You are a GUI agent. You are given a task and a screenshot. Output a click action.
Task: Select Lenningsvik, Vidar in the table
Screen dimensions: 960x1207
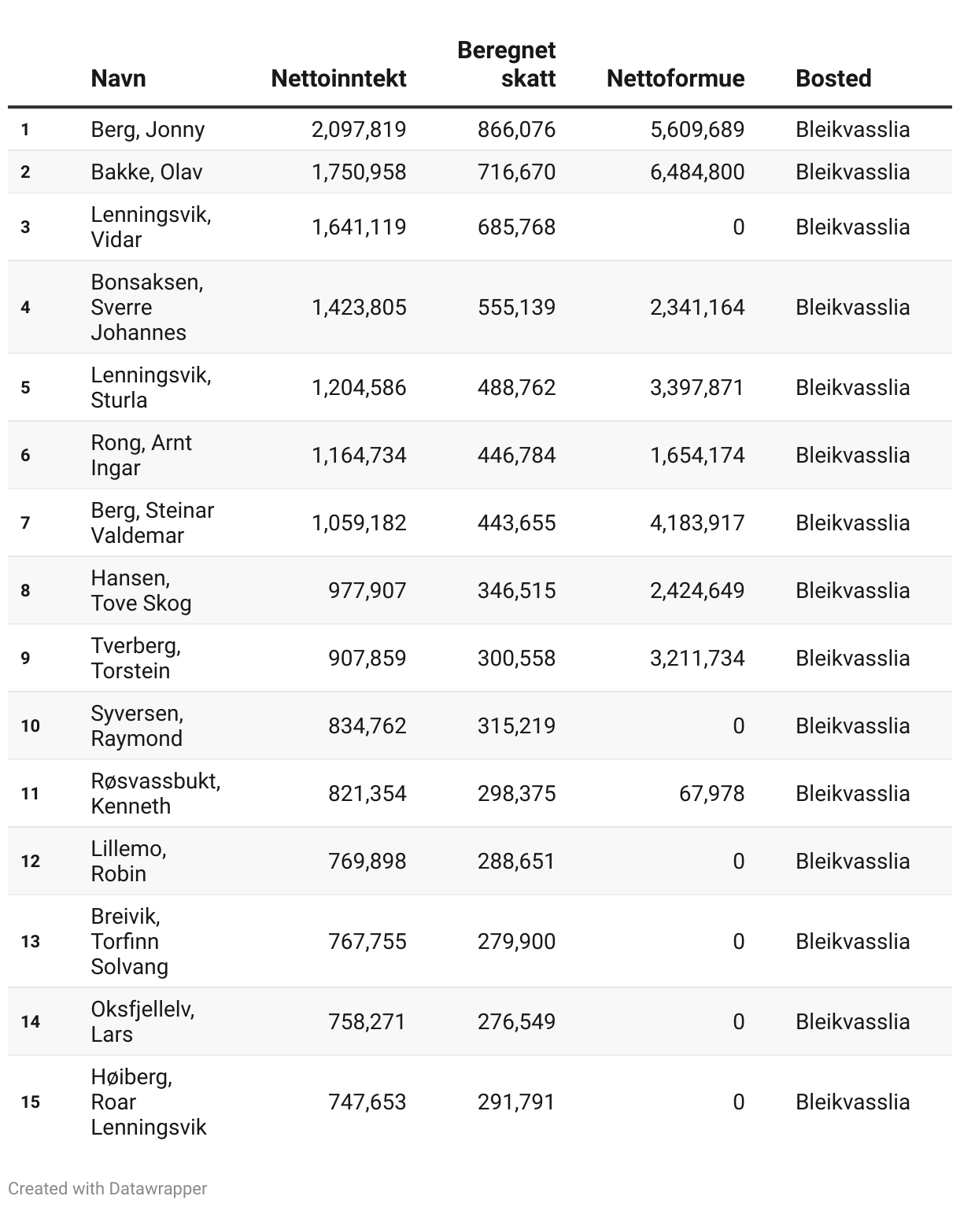coord(150,227)
